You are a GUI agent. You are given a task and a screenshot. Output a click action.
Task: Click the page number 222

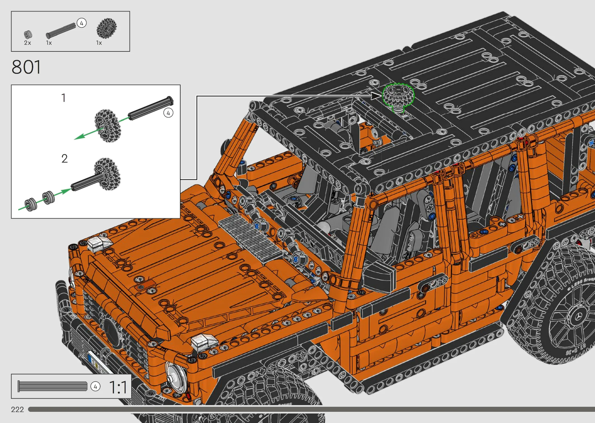[x=17, y=410]
